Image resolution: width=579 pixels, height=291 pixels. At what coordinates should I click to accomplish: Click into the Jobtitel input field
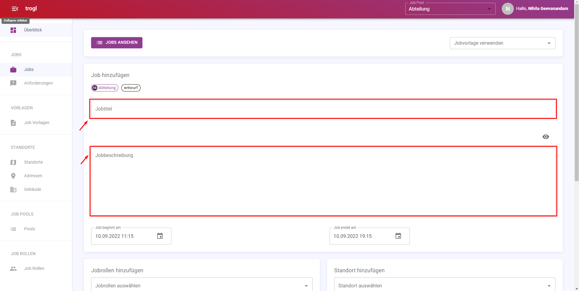(323, 109)
